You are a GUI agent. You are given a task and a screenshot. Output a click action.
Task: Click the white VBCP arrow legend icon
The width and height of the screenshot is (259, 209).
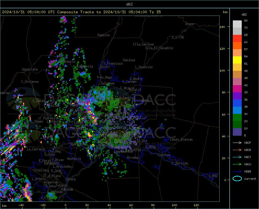(x=237, y=143)
